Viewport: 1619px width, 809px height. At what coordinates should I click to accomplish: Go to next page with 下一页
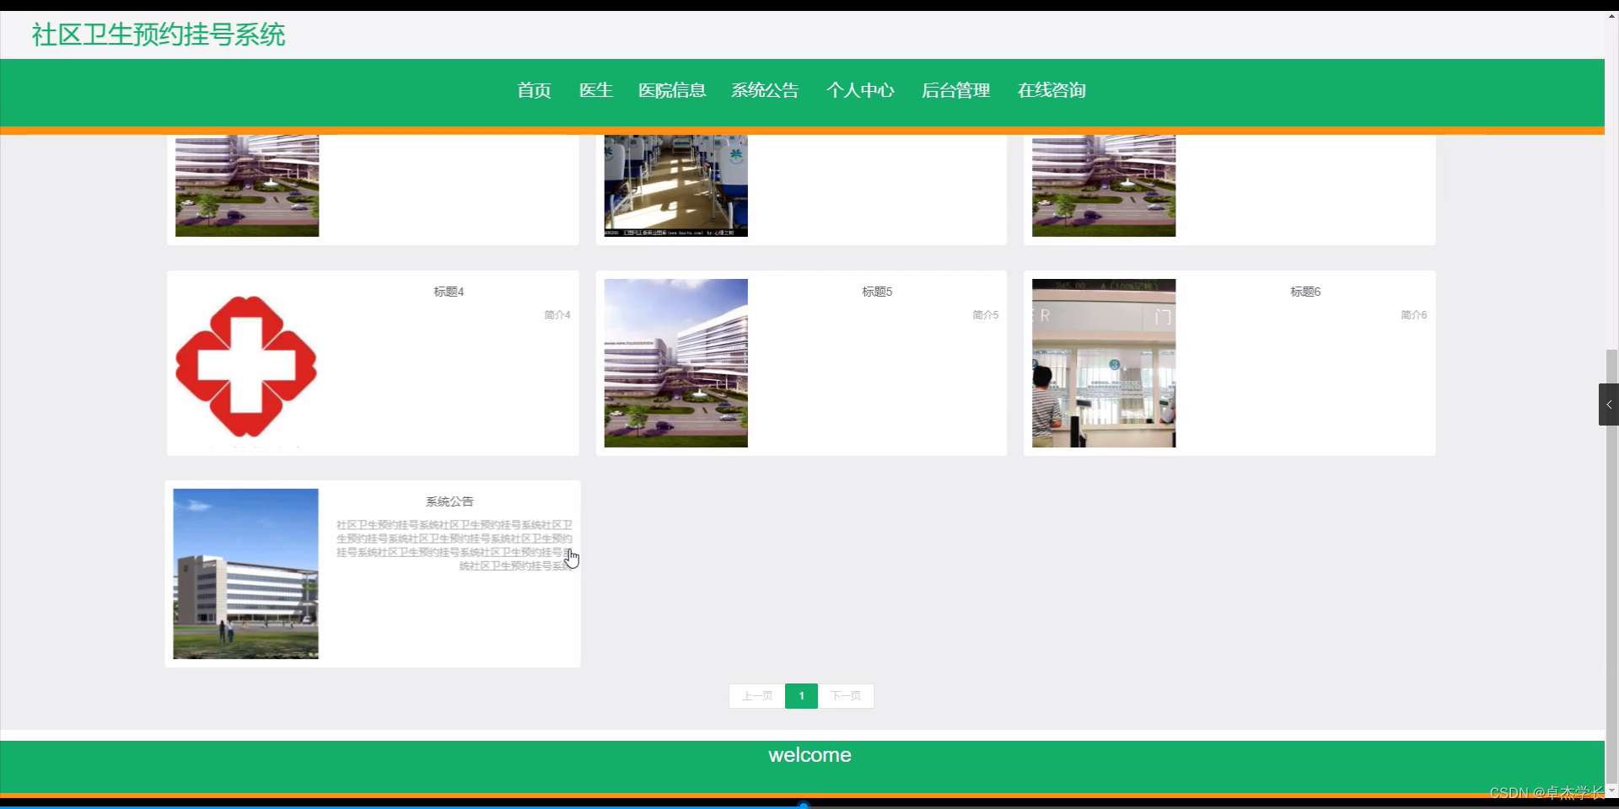click(x=845, y=696)
